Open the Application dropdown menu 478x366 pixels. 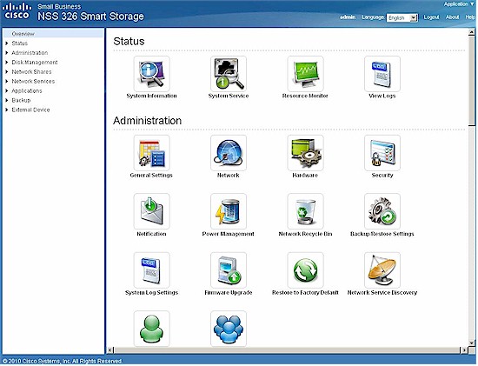459,4
